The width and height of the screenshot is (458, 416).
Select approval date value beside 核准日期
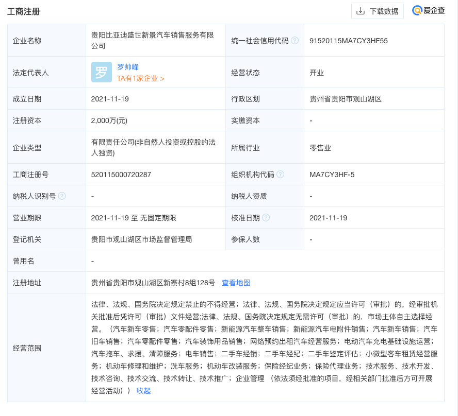[x=328, y=218]
